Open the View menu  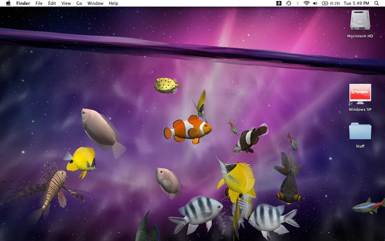66,3
